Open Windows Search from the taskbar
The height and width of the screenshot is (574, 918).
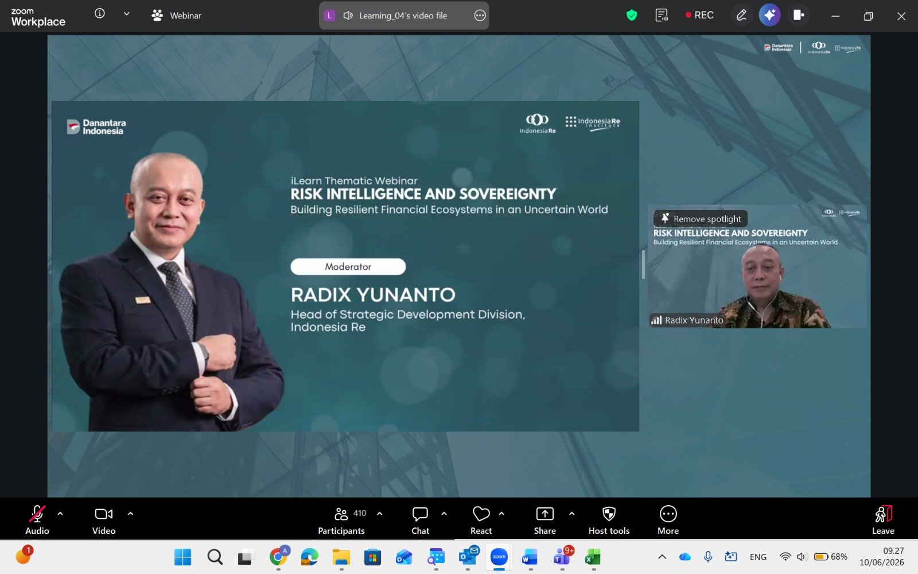[215, 557]
